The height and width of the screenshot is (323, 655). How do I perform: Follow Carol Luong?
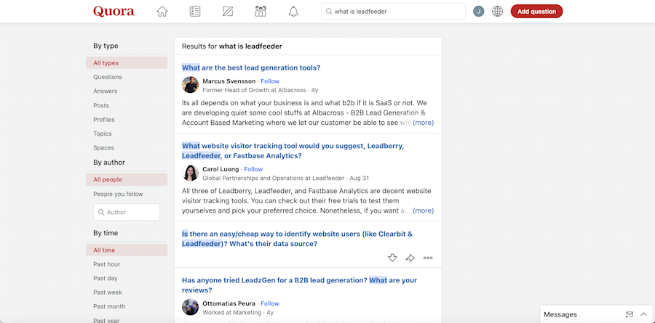[x=253, y=169]
